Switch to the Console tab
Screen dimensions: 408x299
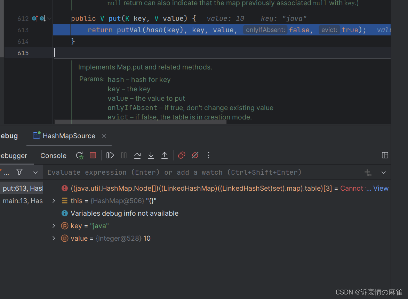[x=53, y=156]
